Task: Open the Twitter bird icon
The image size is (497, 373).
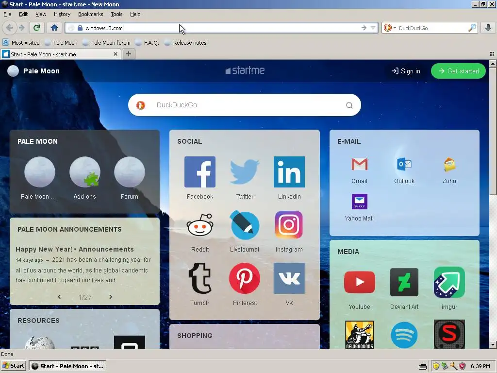Action: point(245,172)
